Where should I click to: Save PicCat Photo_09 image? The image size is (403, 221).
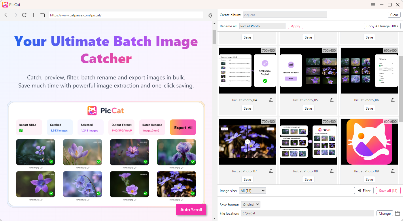[x=369, y=180]
